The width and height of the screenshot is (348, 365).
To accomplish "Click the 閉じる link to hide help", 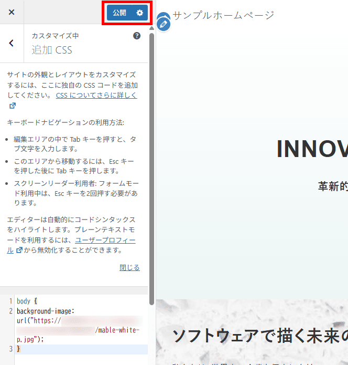I will point(129,267).
